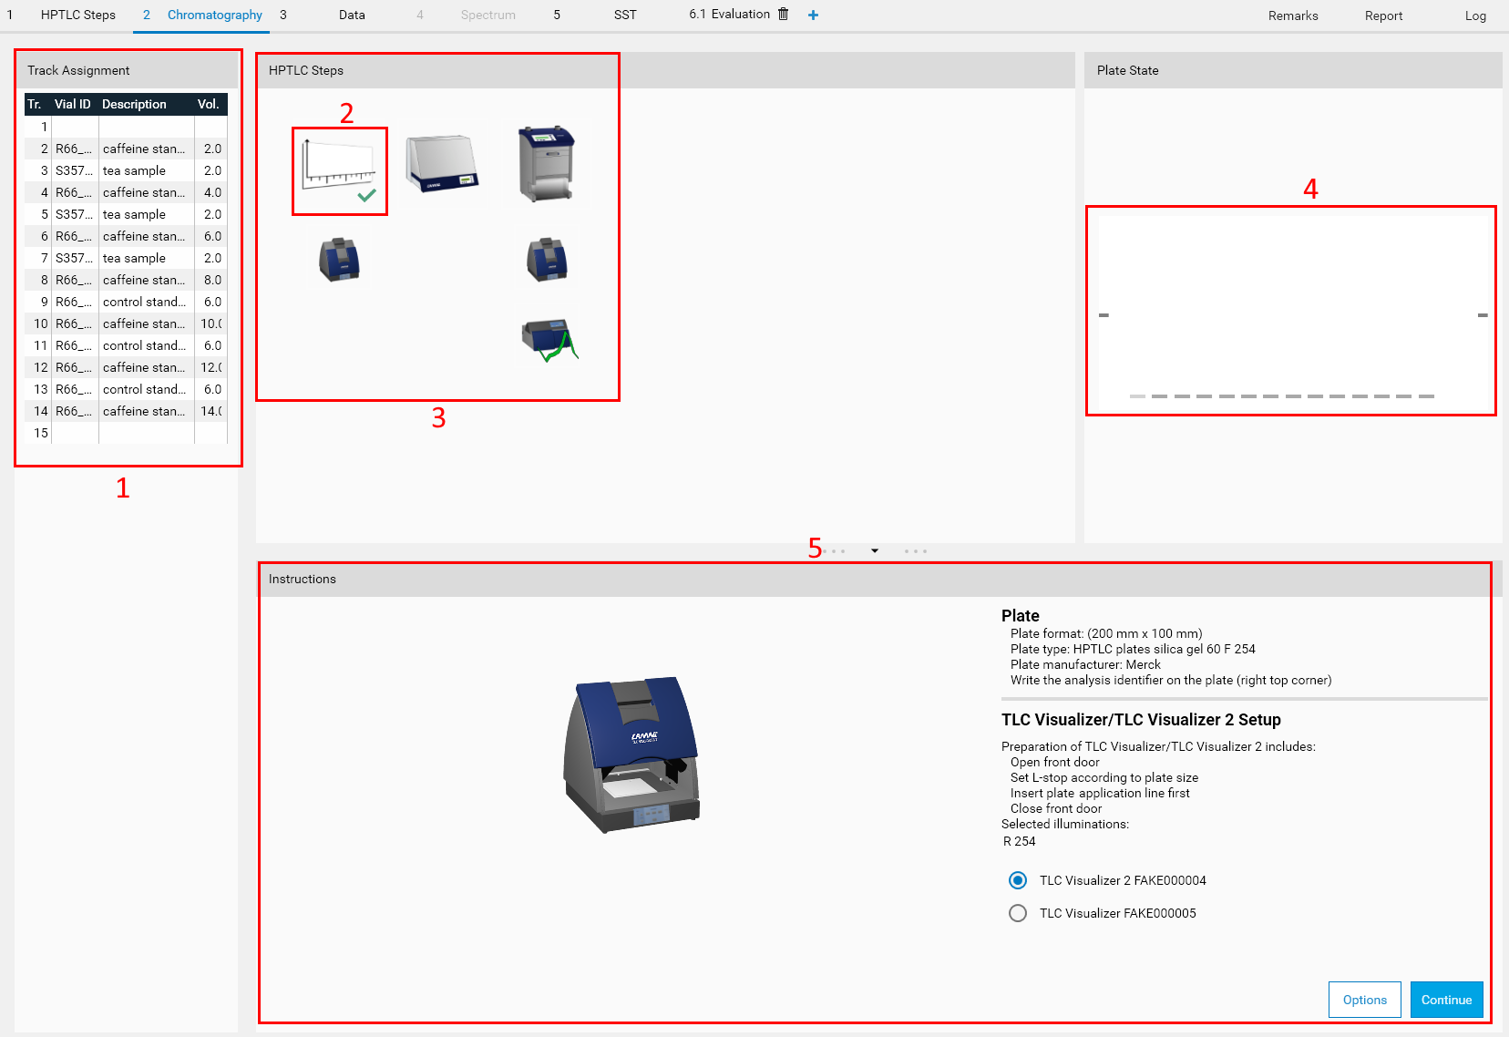Select the plate layout step with green checkmark
Viewport: 1509px width, 1037px height.
point(339,170)
